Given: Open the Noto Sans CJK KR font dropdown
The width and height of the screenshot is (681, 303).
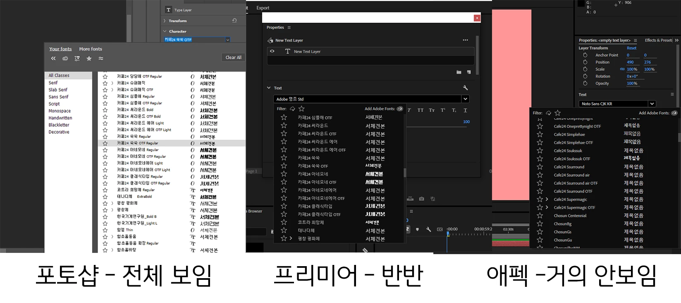Looking at the screenshot, I should click(652, 103).
